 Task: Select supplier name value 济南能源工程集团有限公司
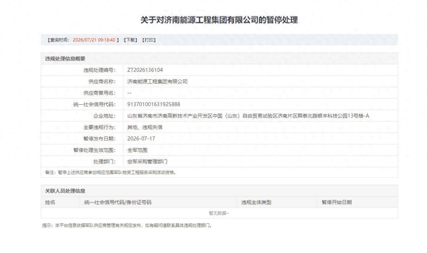[157, 81]
